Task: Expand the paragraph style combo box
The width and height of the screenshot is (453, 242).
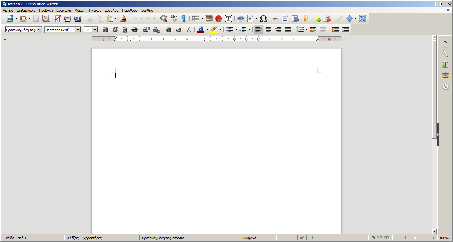Action: (x=39, y=30)
